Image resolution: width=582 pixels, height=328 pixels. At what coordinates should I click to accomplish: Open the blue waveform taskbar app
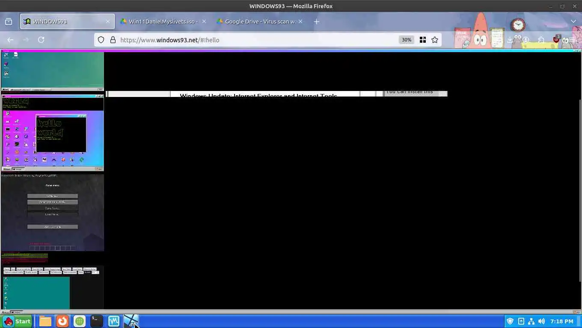tap(114, 321)
